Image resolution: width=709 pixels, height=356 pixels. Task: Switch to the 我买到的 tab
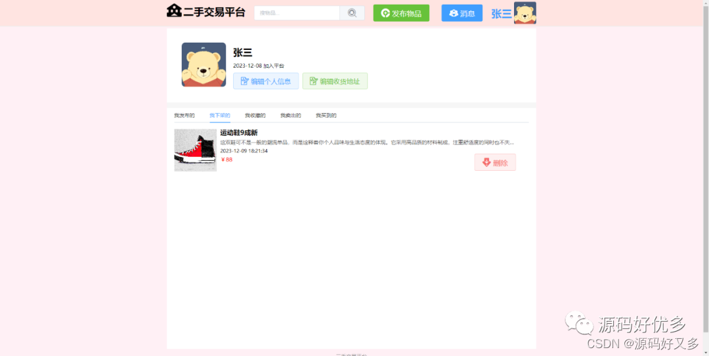[326, 116]
